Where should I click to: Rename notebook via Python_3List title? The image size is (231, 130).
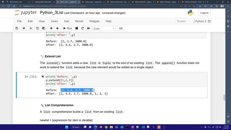click(x=52, y=13)
